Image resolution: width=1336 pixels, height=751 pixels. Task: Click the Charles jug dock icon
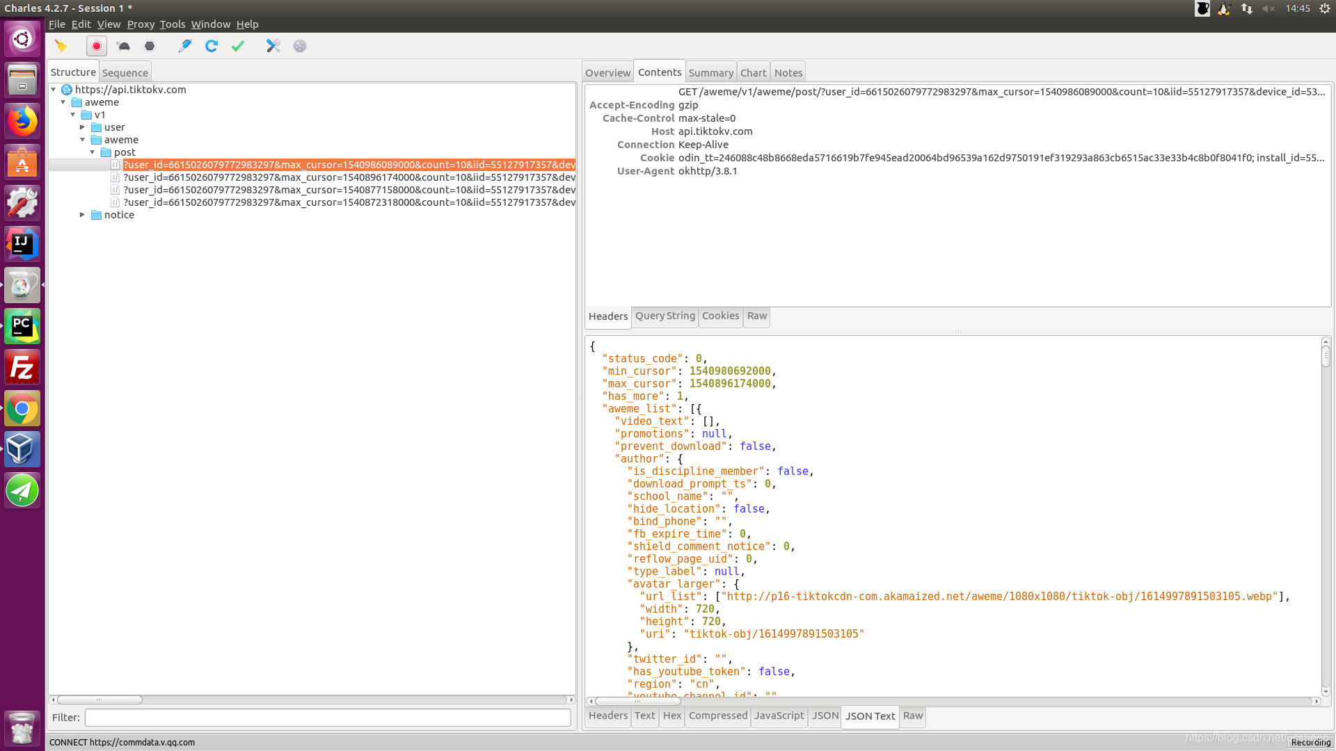[22, 285]
